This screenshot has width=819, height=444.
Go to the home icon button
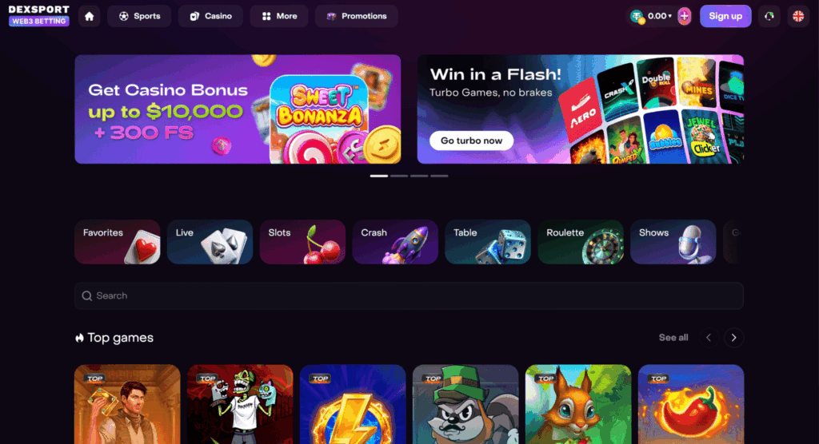point(90,16)
